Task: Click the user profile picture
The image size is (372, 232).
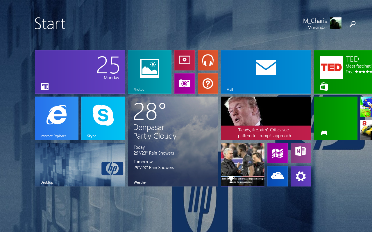Action: click(336, 23)
